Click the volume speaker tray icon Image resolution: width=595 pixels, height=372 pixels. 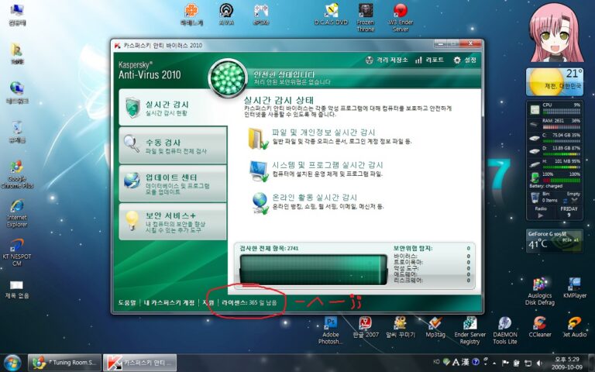pos(539,363)
